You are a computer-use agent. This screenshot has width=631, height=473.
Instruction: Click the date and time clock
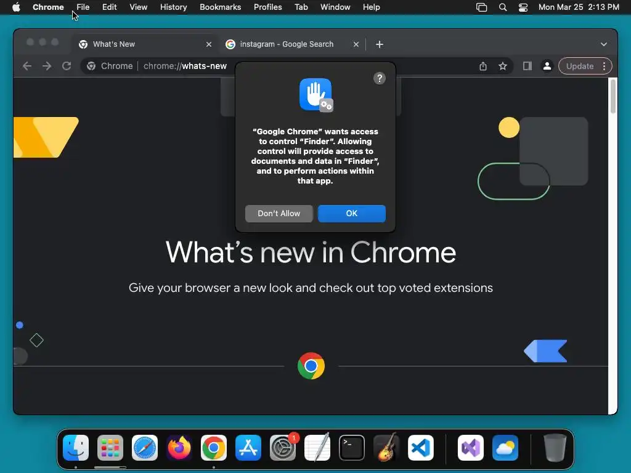click(x=579, y=7)
